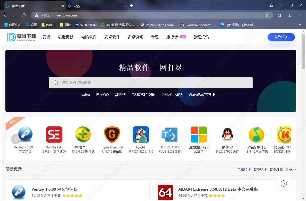Click the 鲁大师 app icon
The image size is (306, 201).
point(141,134)
